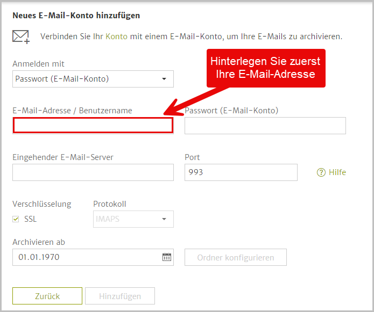Click the envelope add-account icon

tap(21, 37)
